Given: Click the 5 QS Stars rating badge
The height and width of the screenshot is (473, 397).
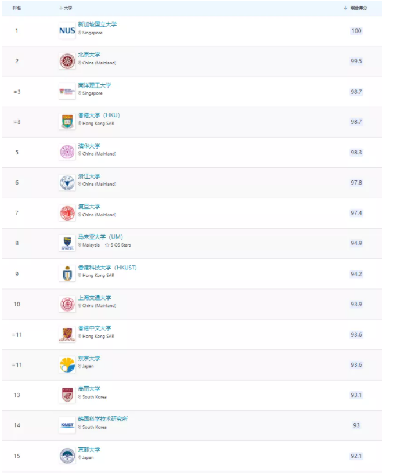Looking at the screenshot, I should (118, 245).
